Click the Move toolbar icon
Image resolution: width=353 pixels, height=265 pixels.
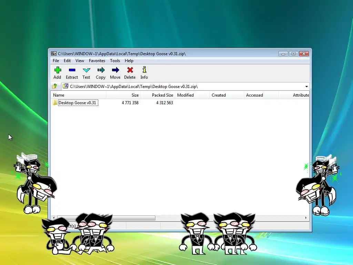click(x=115, y=70)
